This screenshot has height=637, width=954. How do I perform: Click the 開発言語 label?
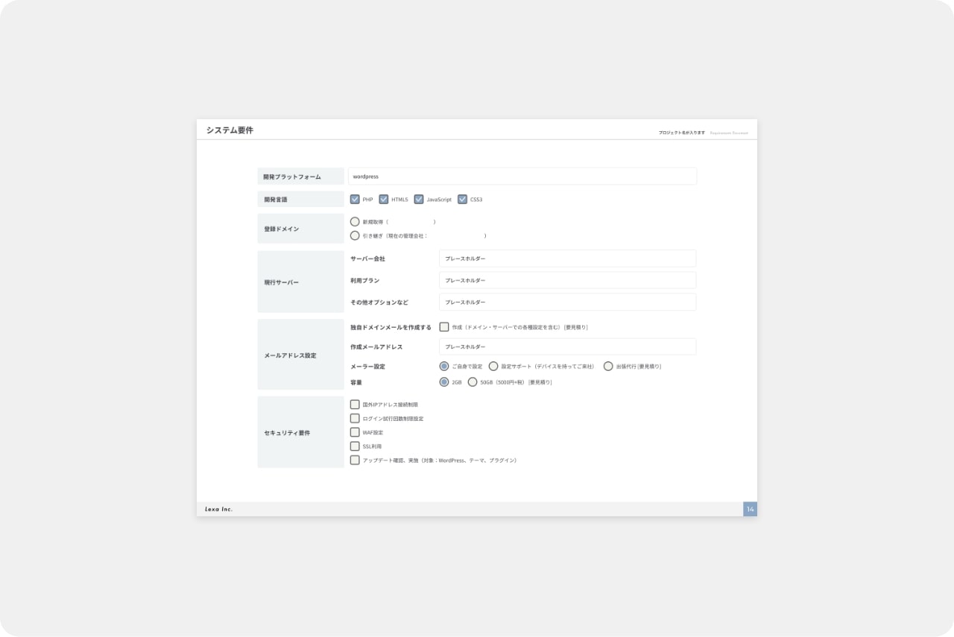tap(275, 199)
